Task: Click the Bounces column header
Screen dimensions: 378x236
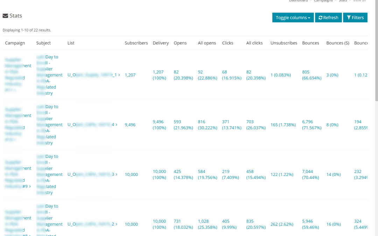Action: (x=310, y=43)
